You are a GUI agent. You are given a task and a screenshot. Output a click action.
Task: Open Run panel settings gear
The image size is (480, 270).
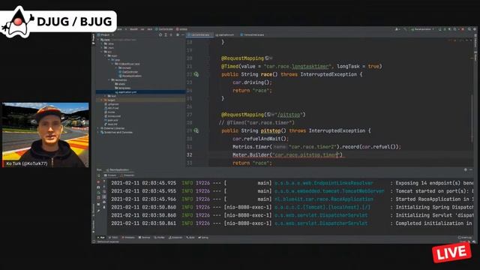point(466,169)
